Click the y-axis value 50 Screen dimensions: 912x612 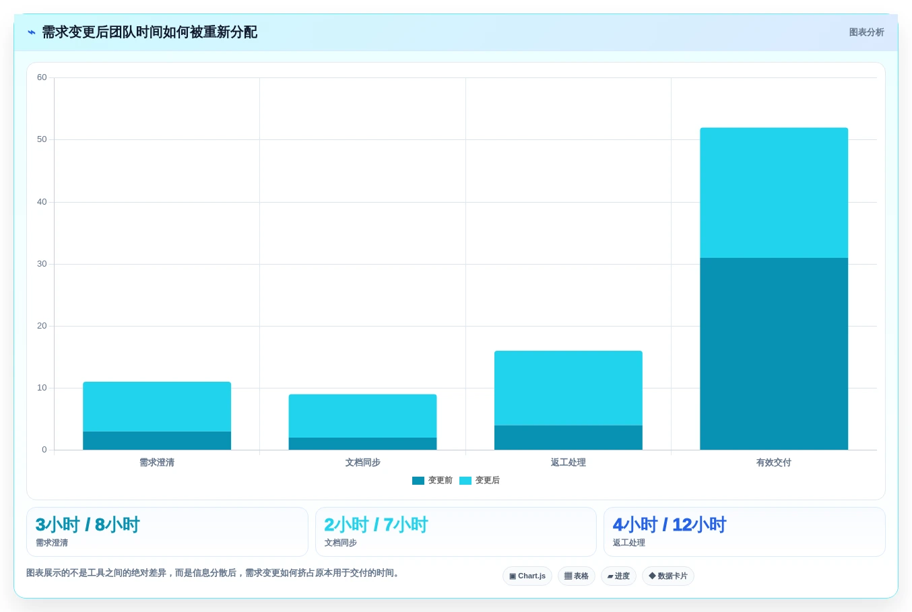coord(42,139)
